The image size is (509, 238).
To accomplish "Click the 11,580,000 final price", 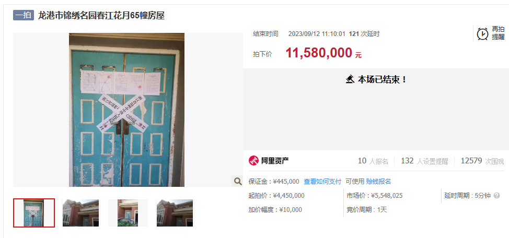I will click(319, 53).
